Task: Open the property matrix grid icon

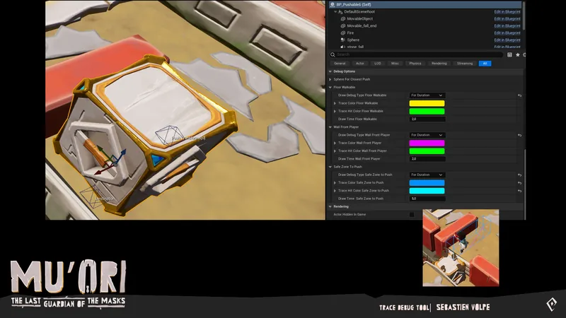Action: [x=509, y=55]
